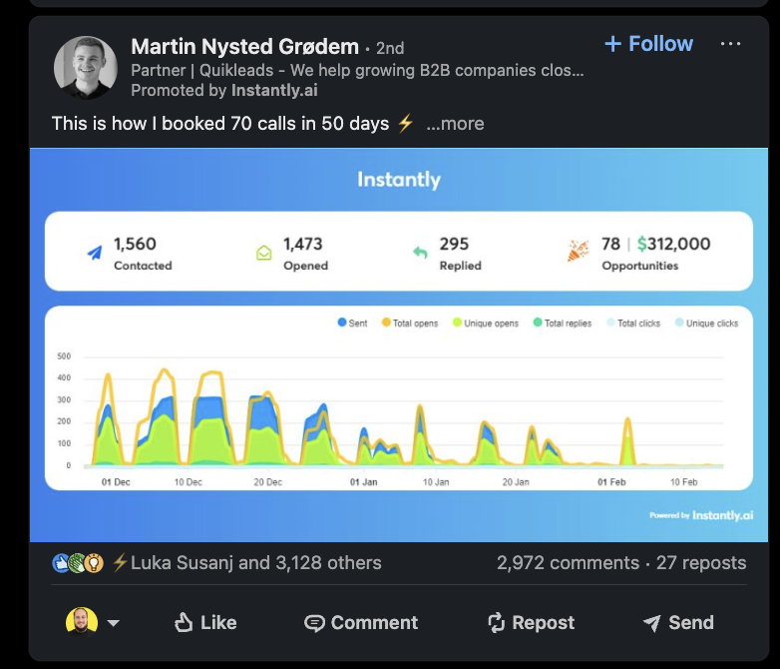Toggle the Total opens legend series
This screenshot has width=780, height=669.
tap(410, 323)
